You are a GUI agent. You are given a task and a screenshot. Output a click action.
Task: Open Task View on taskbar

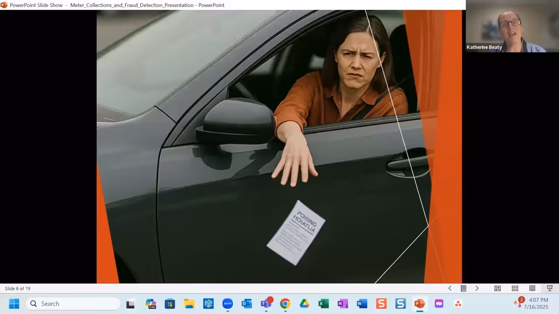pos(130,304)
